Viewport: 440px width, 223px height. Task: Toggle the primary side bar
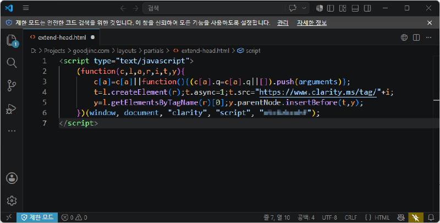coord(331,8)
